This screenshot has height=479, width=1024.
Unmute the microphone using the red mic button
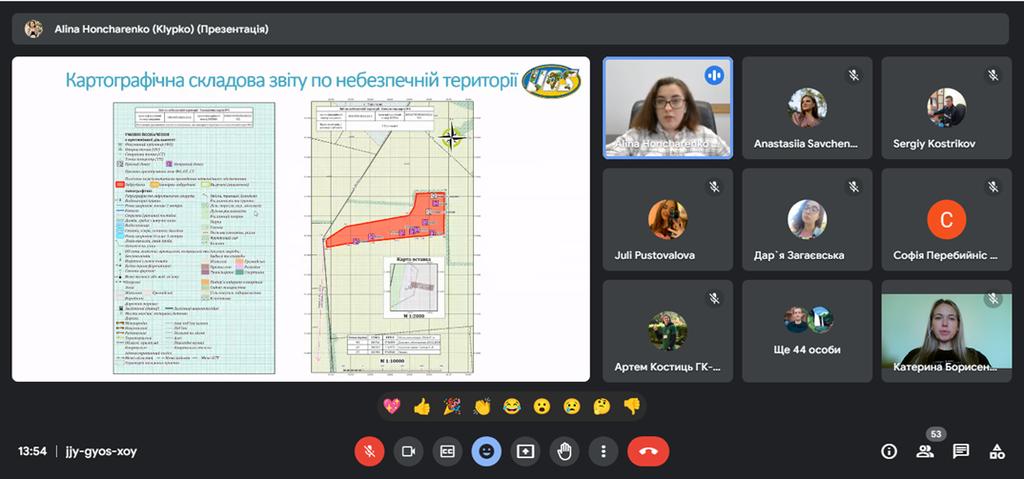pyautogui.click(x=369, y=450)
